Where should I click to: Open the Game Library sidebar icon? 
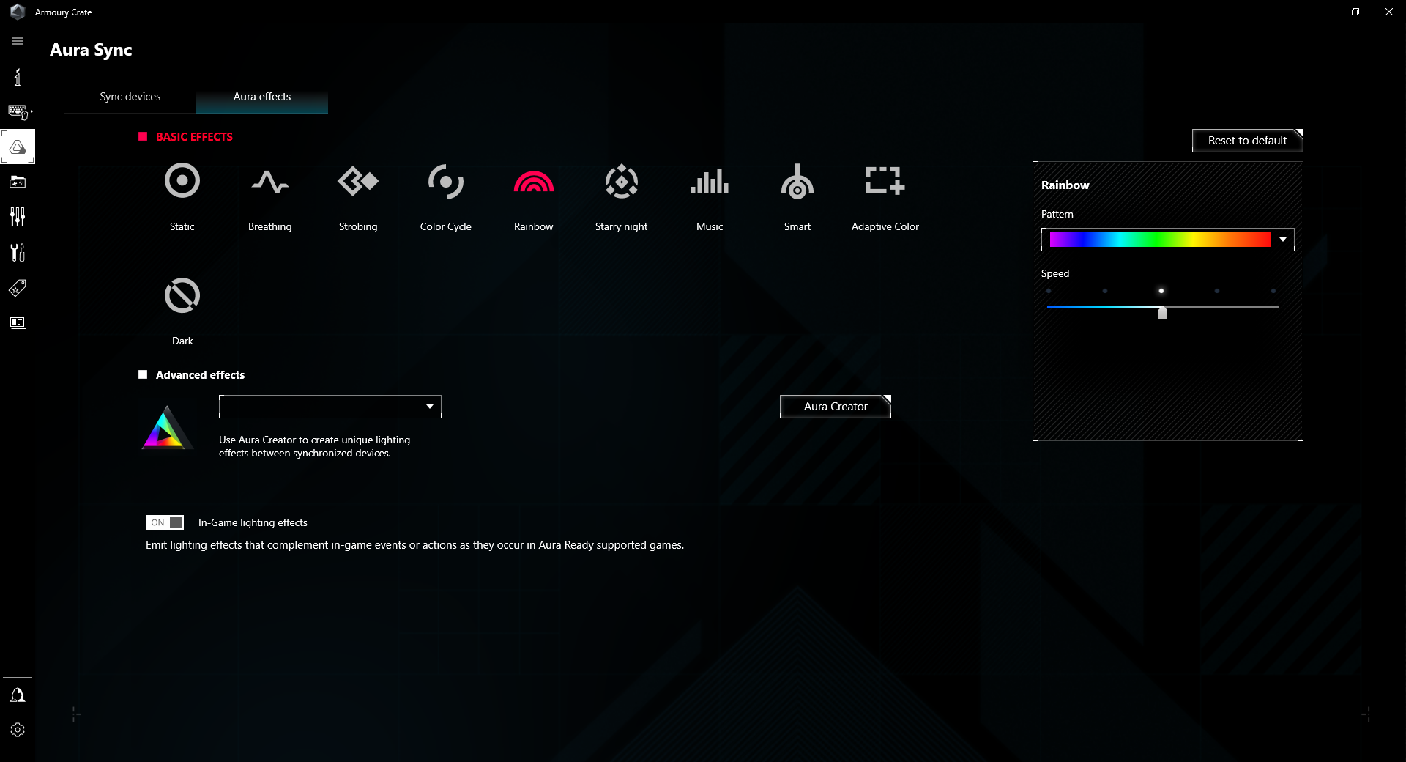18,182
